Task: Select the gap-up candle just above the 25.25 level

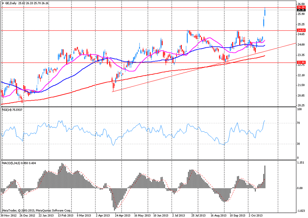Action: pos(264,22)
